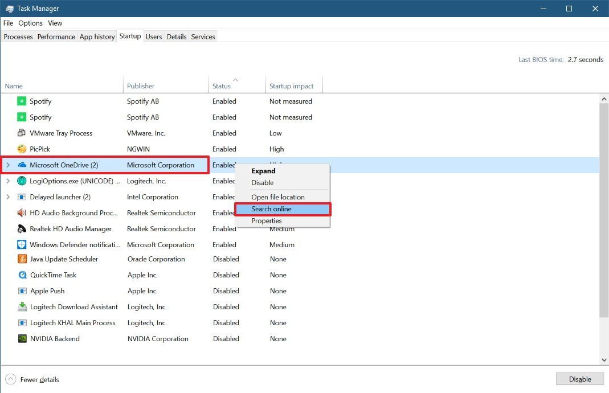Click the VMware Tray Process icon

tap(22, 133)
